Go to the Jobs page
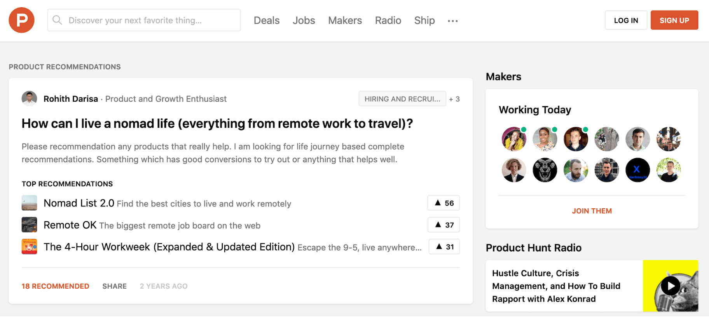The width and height of the screenshot is (709, 317). point(304,21)
